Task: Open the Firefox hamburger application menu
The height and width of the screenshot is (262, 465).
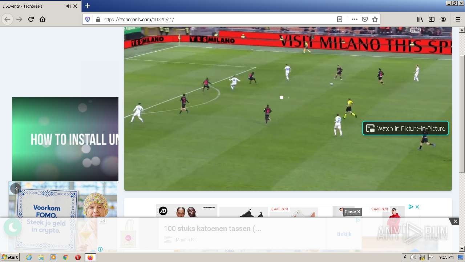Action: tap(458, 19)
